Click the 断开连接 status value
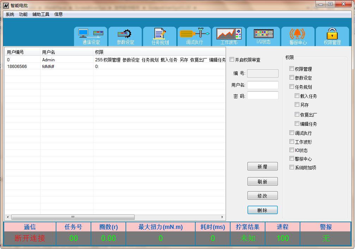Viewport: 355px width, 249px height. coord(30,238)
